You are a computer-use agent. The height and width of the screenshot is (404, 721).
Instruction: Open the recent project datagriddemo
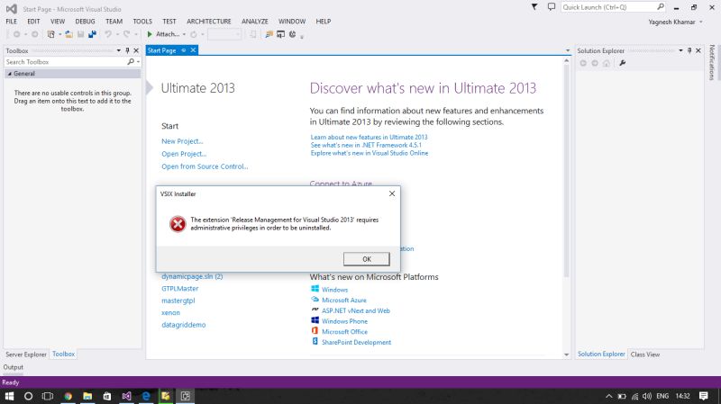pos(184,325)
